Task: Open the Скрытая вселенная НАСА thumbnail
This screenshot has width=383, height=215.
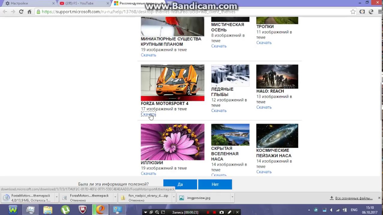Action: 230,135
